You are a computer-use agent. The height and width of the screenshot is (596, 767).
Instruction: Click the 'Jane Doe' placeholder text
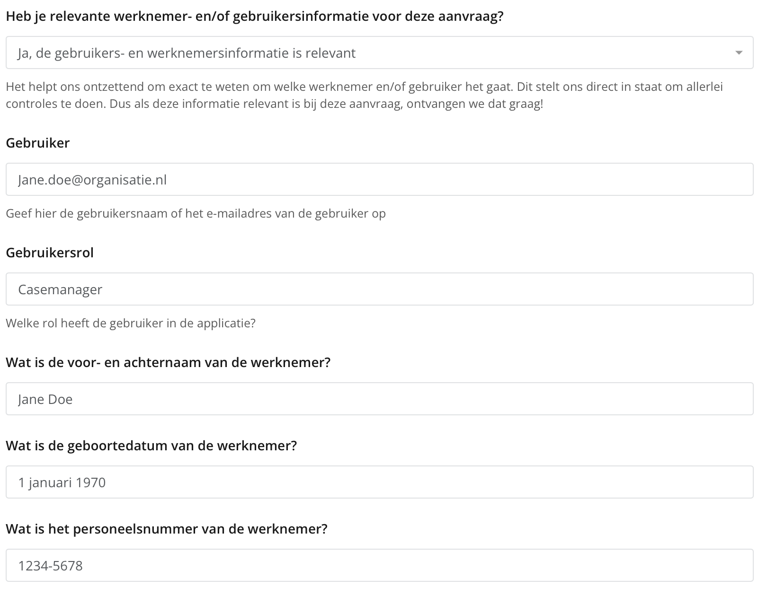[45, 399]
